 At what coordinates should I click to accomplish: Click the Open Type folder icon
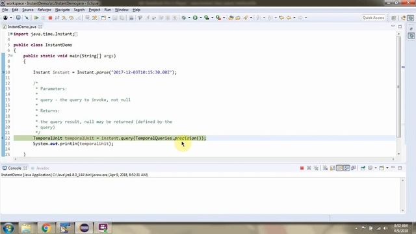231,18
